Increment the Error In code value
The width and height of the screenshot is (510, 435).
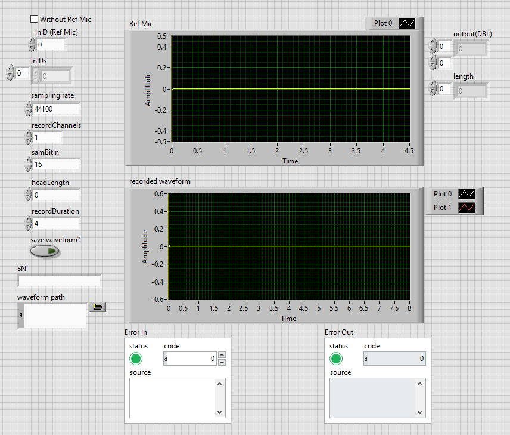(x=222, y=355)
